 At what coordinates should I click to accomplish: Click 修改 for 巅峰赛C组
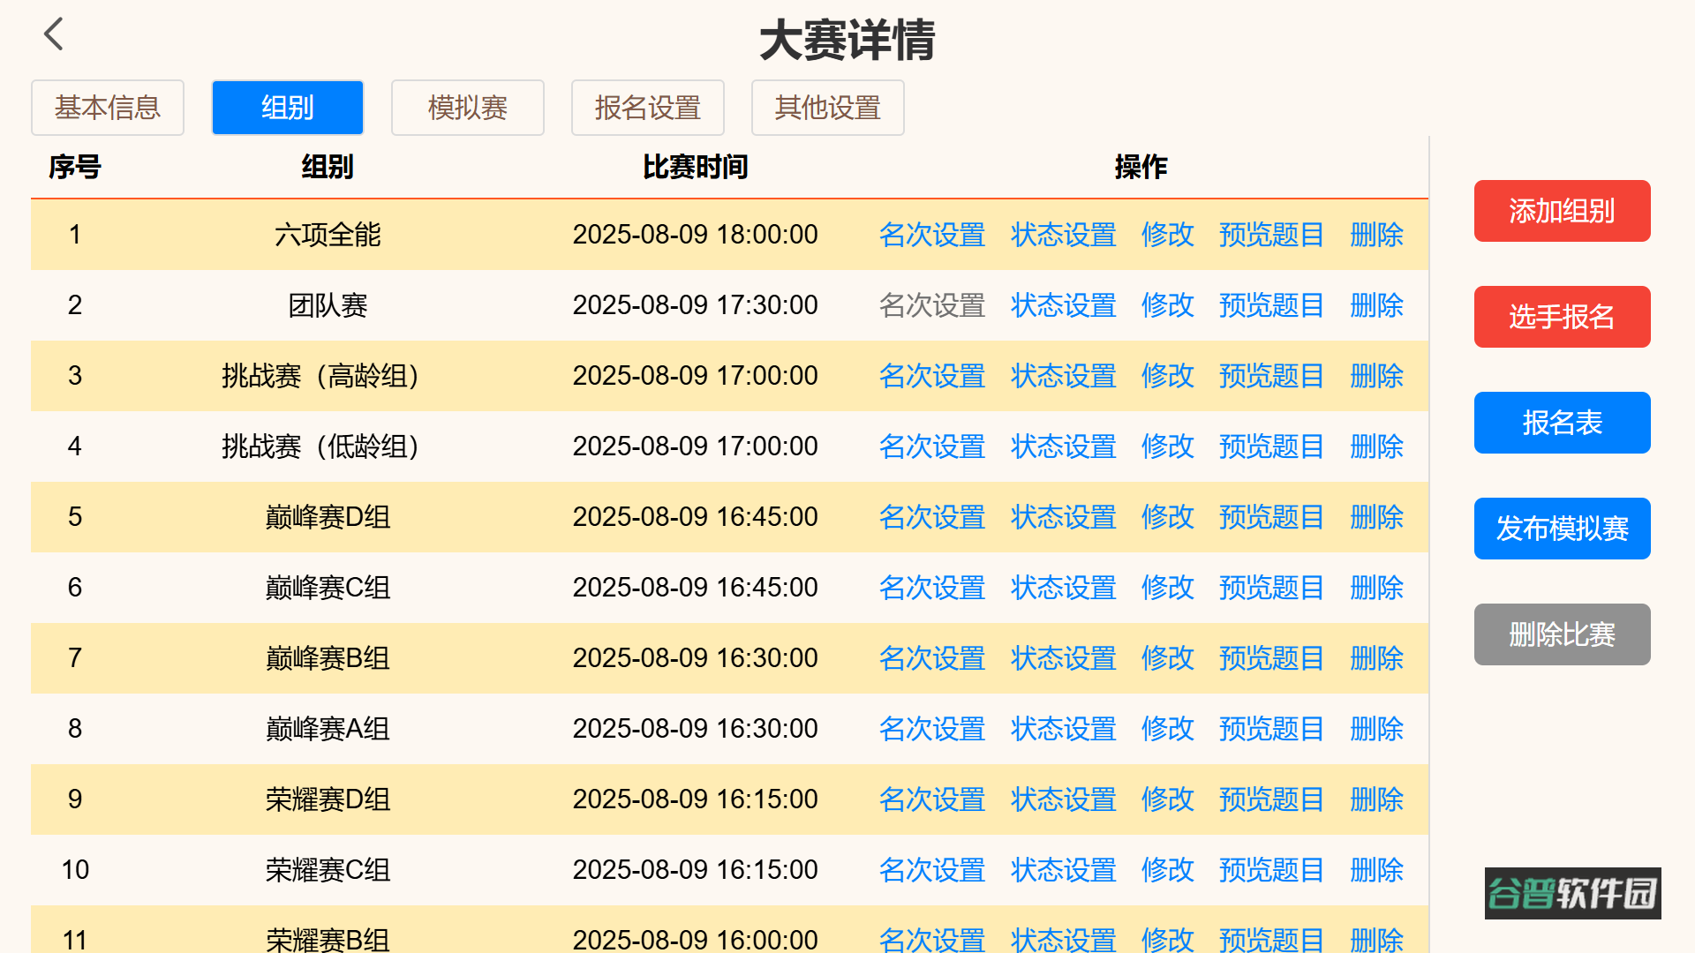point(1167,588)
